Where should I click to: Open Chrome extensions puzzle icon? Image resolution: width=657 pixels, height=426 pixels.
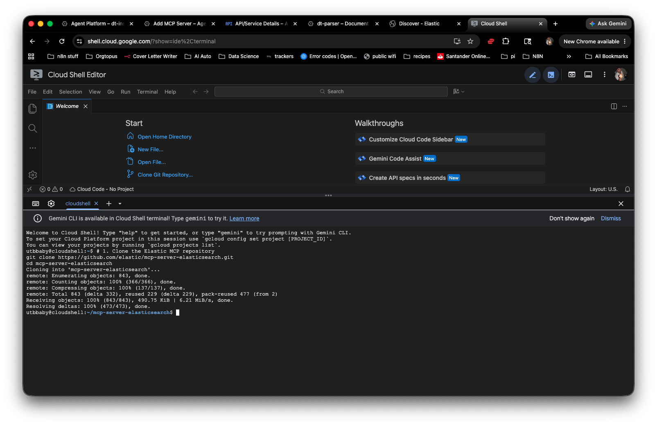point(506,41)
